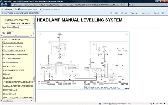This screenshot has height=105, width=168.
Task: Click the STARTING SYSTEM page icon
Action: [4, 58]
